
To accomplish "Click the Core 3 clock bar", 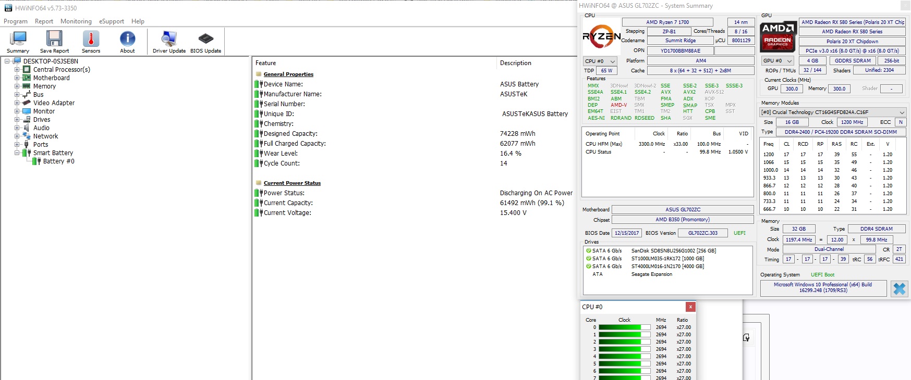I will point(625,349).
